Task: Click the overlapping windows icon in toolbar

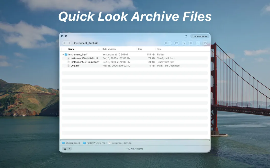Action: click(205, 43)
